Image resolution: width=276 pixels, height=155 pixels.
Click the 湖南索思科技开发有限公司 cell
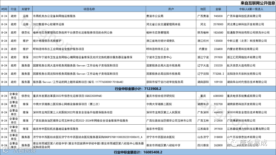[x=251, y=104]
